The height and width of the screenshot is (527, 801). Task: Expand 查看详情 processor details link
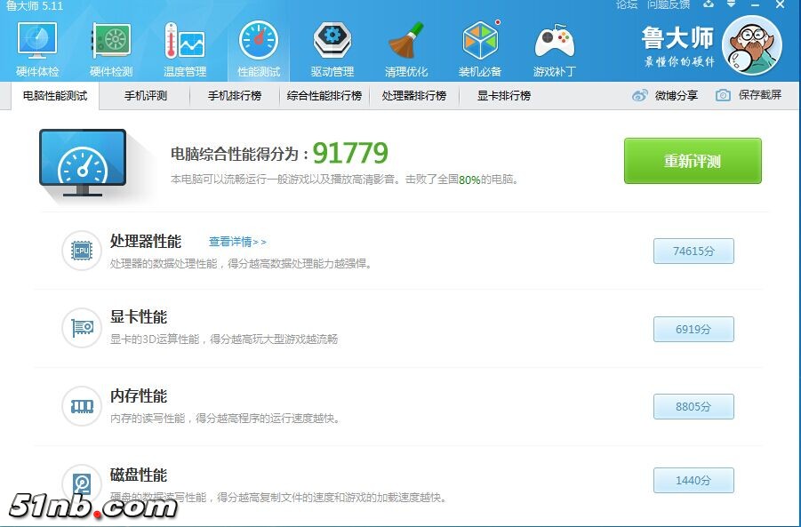pyautogui.click(x=236, y=242)
